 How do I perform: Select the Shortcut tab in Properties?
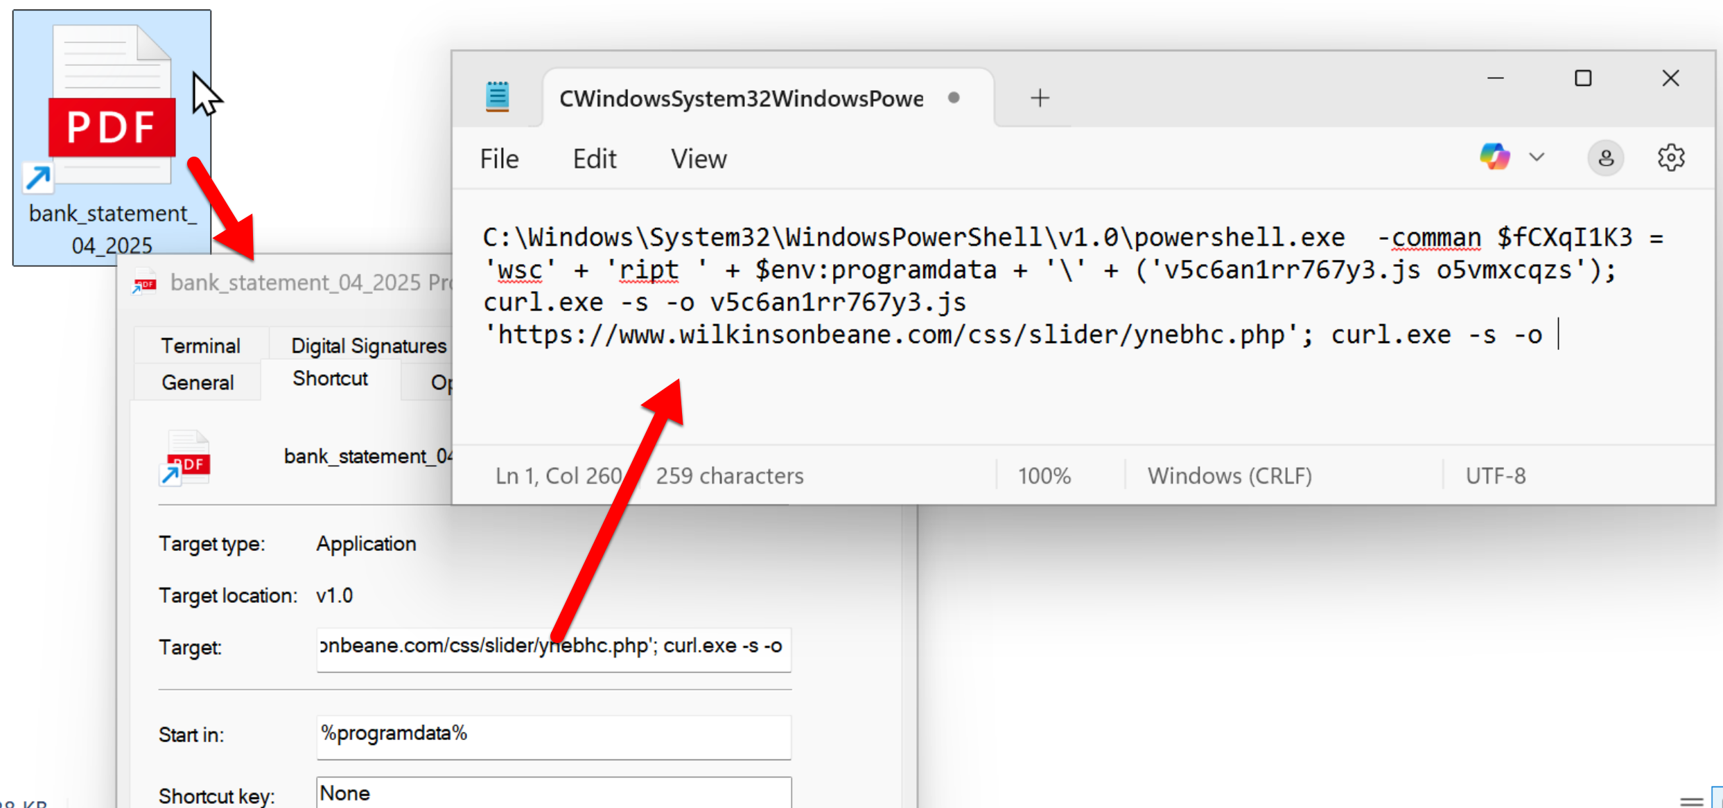[330, 378]
